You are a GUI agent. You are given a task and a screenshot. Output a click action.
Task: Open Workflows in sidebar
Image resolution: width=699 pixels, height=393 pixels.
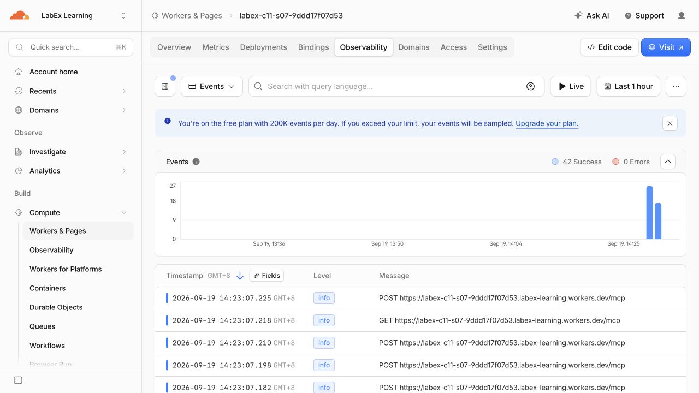coord(47,345)
